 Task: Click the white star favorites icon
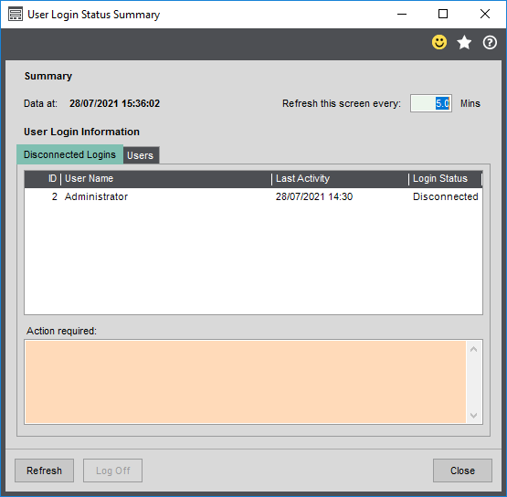click(464, 42)
